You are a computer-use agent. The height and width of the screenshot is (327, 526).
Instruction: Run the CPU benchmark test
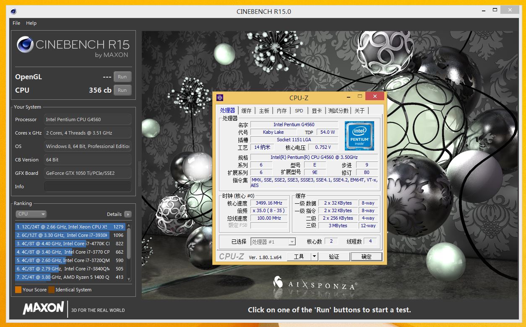[x=122, y=90]
